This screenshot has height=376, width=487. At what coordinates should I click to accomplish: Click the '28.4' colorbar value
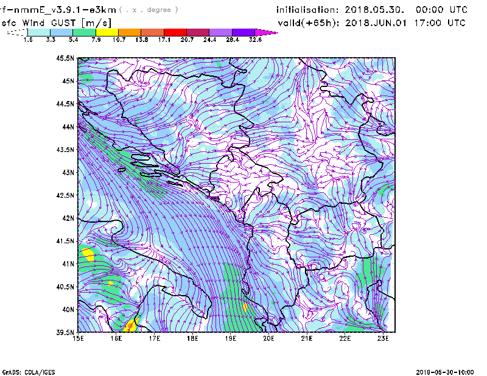[233, 40]
